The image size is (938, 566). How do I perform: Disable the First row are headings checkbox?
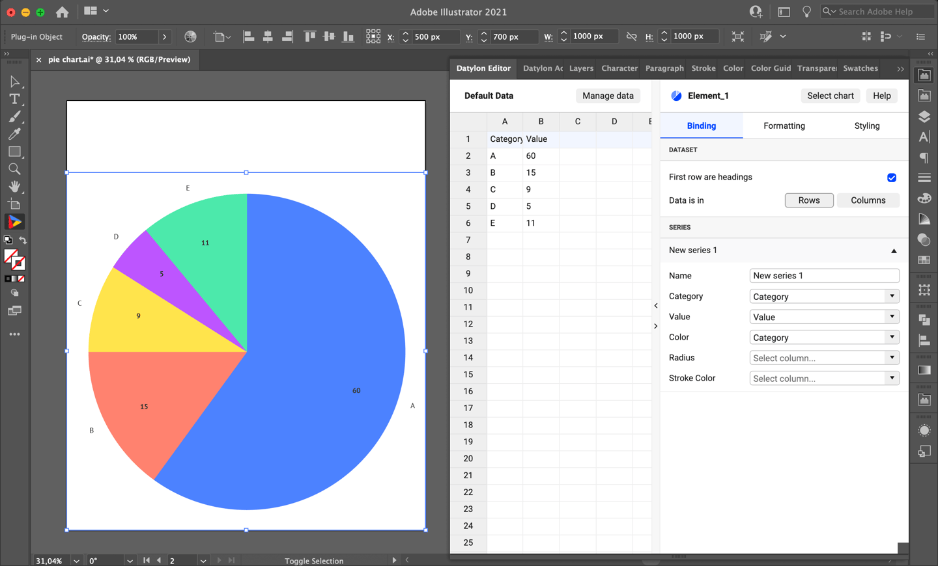(892, 177)
